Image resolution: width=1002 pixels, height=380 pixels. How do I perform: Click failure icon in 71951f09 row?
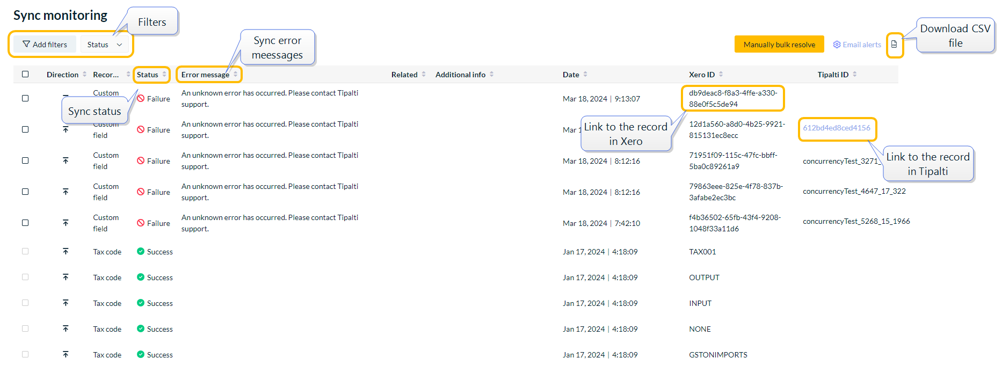click(x=141, y=160)
